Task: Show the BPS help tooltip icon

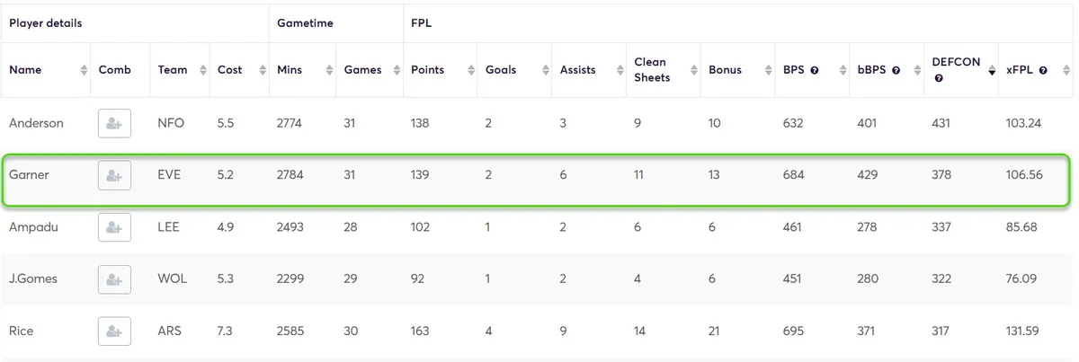Action: click(x=815, y=70)
